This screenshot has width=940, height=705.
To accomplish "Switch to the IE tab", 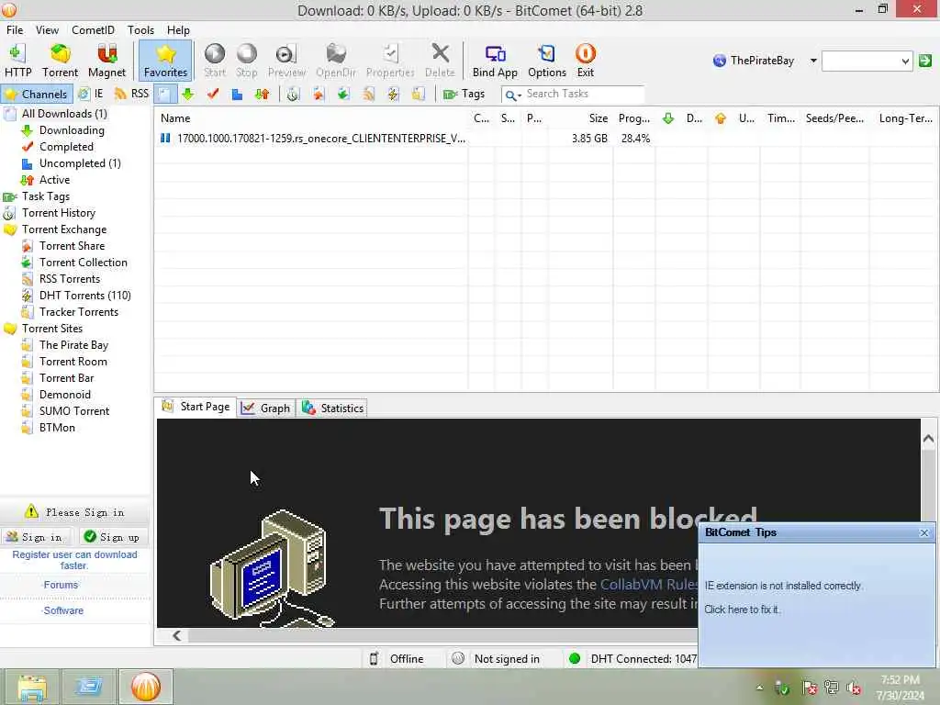I will [x=91, y=95].
